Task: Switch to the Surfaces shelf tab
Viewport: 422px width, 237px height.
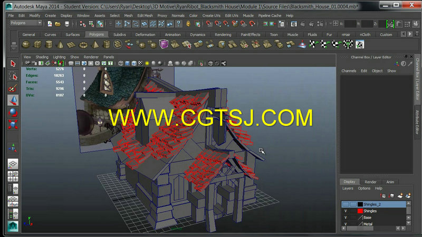Action: pos(73,35)
